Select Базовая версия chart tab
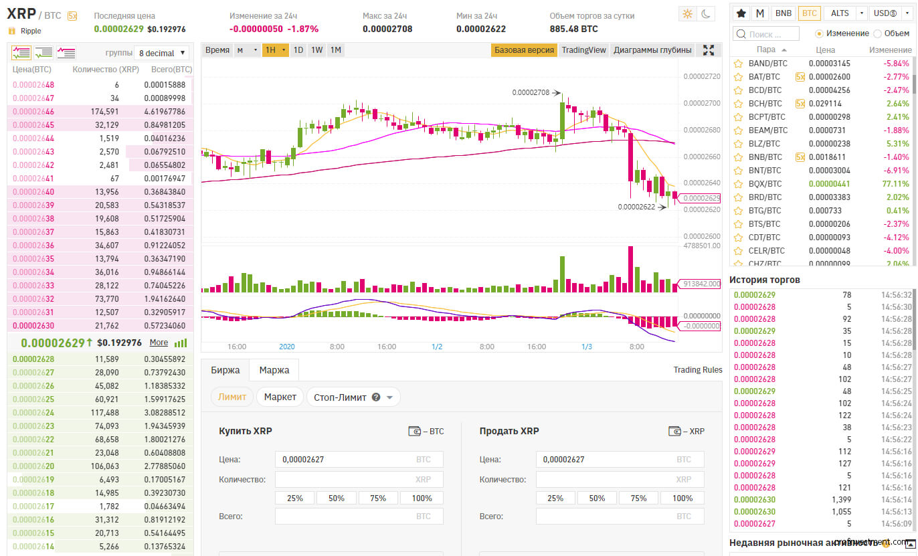 (x=524, y=50)
